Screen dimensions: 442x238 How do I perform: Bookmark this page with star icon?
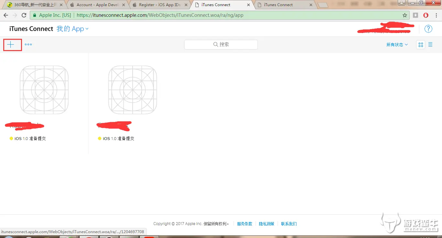tap(404, 15)
